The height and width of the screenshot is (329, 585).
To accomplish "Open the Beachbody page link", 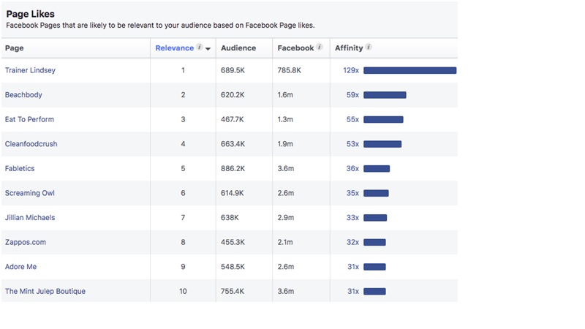I will (23, 95).
